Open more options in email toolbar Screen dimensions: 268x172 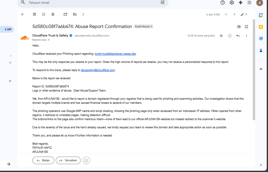pyautogui.click(x=83, y=14)
